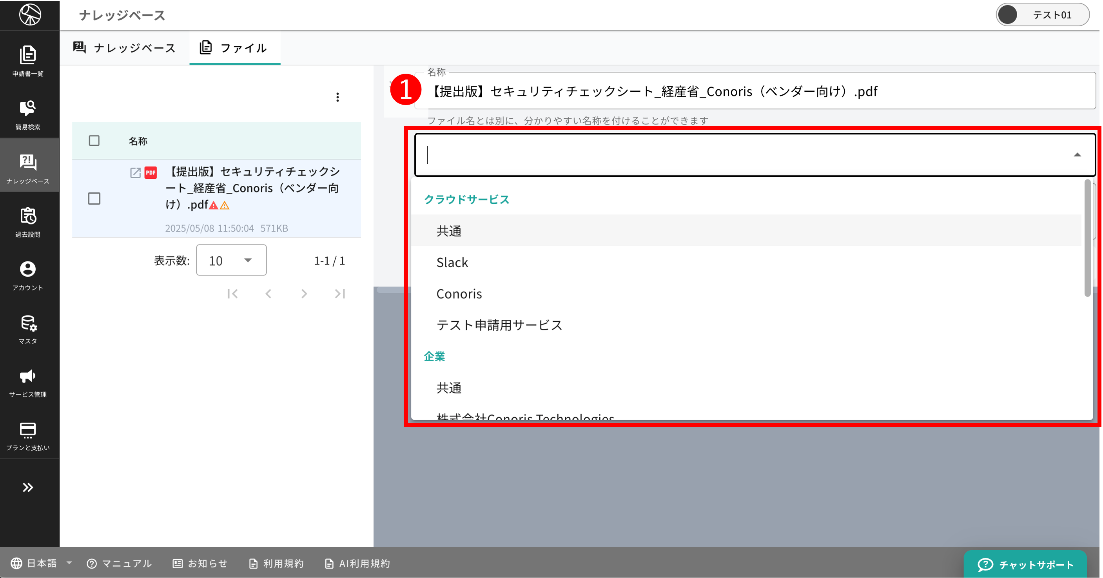Click the PDF file type icon
Viewport: 1103px width, 578px height.
coord(151,172)
